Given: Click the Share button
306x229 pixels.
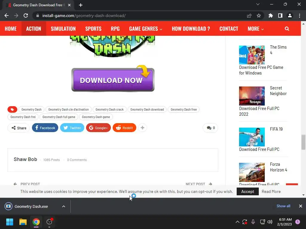Looking at the screenshot, I should 19,128.
